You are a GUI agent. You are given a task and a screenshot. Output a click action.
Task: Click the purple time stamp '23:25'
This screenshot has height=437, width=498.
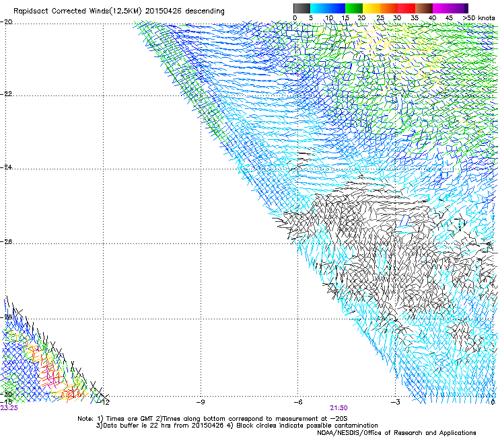[x=9, y=408]
